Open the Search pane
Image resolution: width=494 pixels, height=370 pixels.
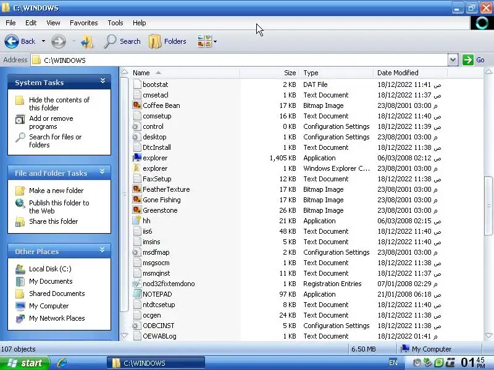(x=122, y=41)
